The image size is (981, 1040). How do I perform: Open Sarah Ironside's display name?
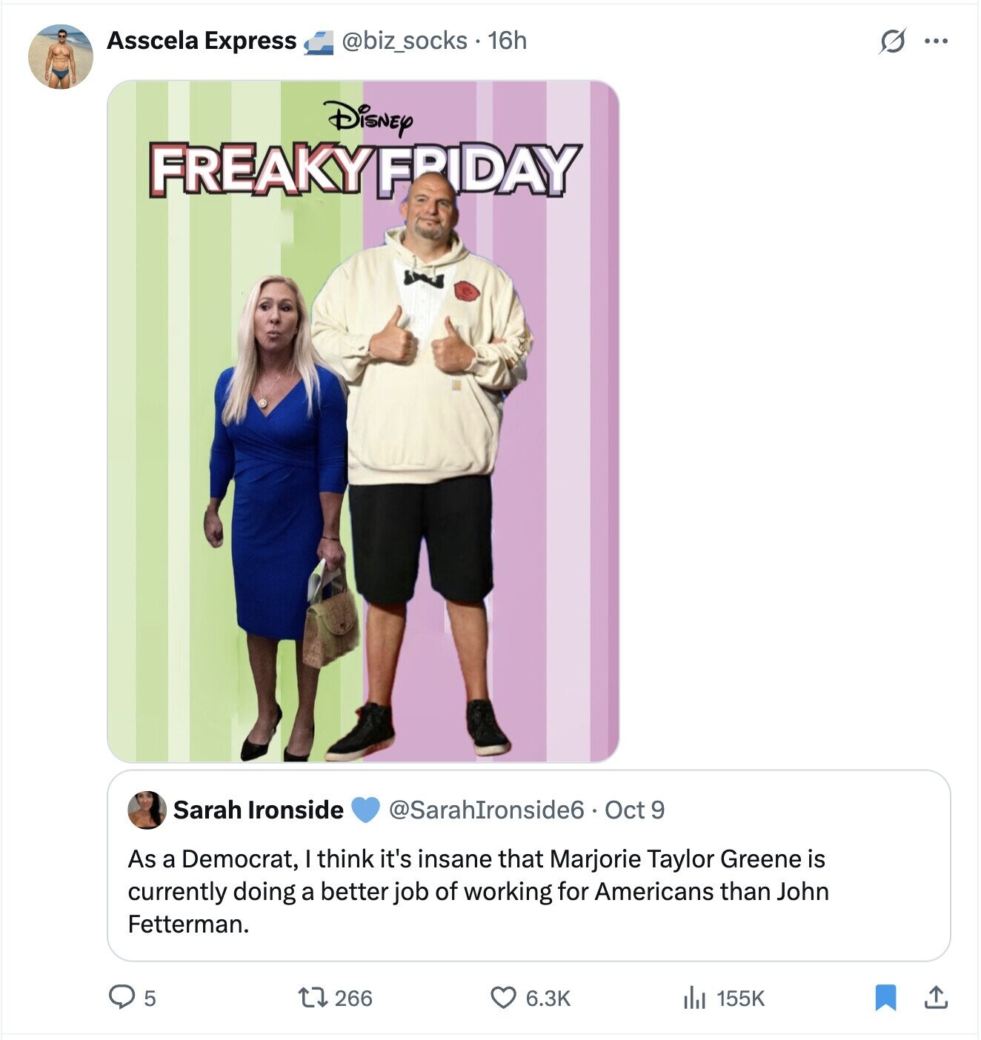point(258,810)
